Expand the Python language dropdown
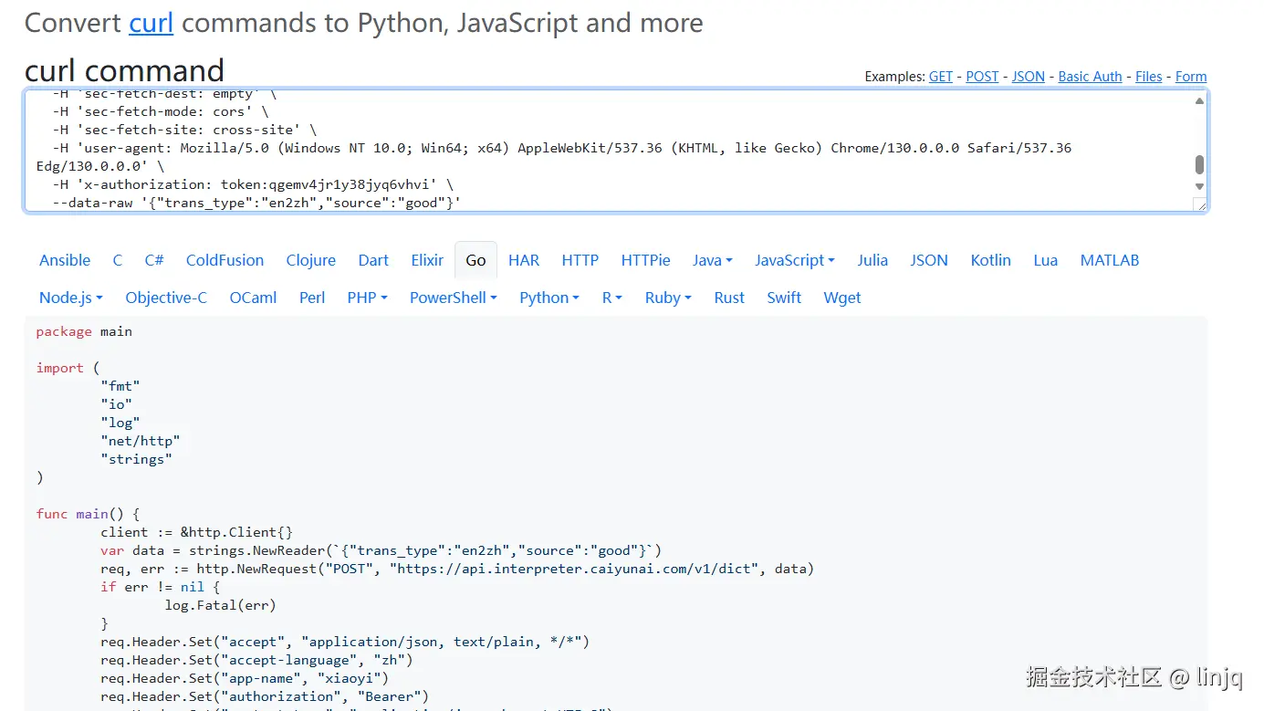Screen dimensions: 1264x711 (549, 298)
